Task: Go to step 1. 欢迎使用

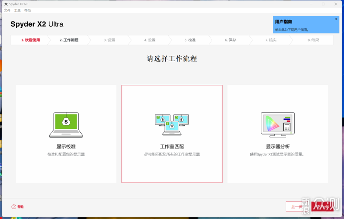Action: point(31,40)
